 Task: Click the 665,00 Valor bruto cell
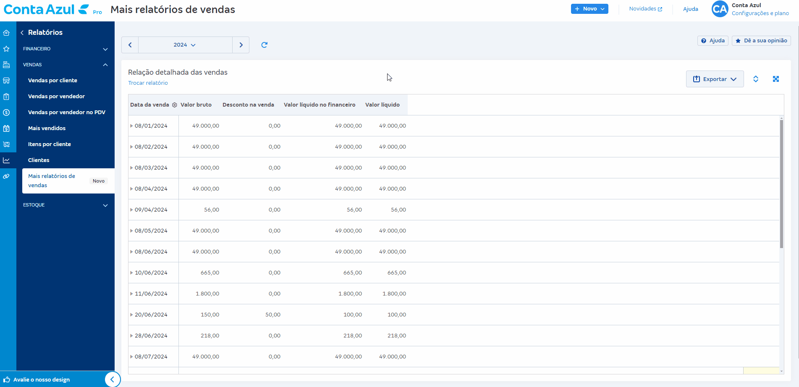[x=210, y=273]
